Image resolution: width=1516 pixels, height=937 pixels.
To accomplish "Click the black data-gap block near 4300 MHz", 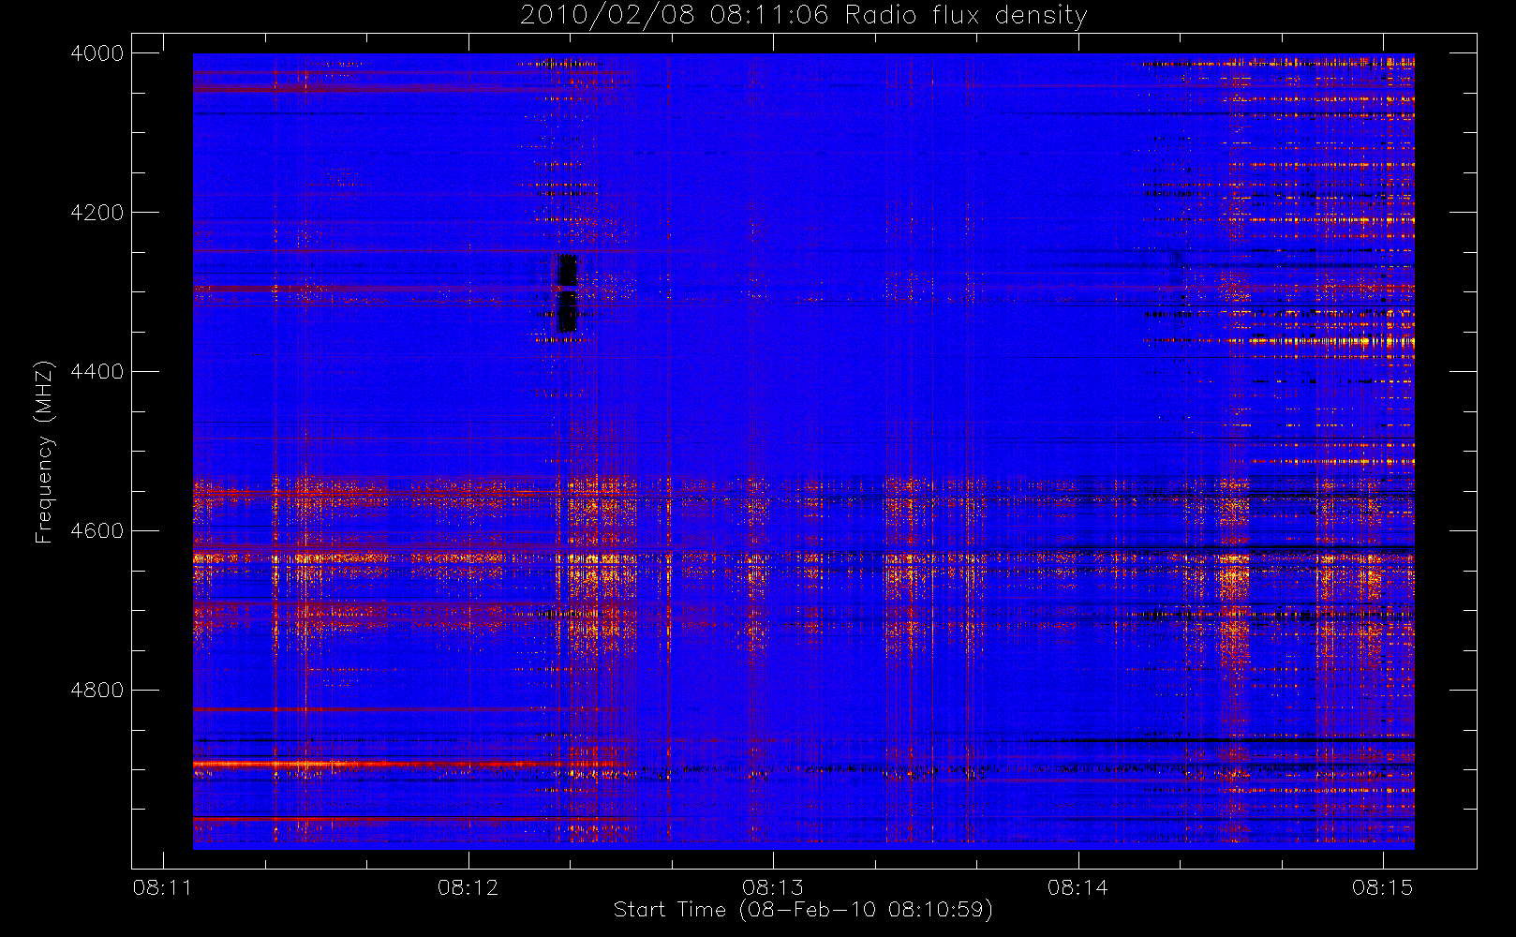I will 567,293.
